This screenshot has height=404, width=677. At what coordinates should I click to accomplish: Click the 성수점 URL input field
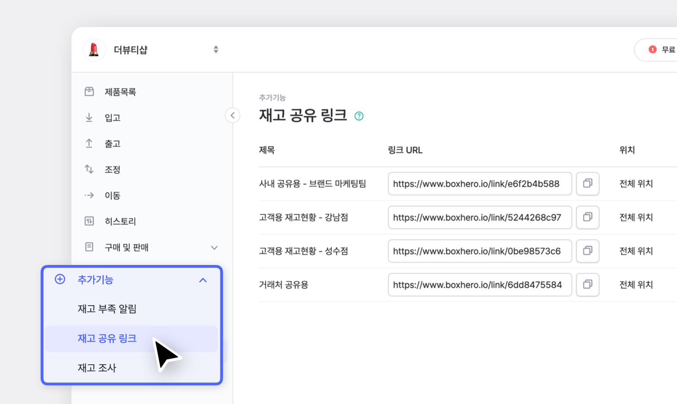[x=479, y=251]
